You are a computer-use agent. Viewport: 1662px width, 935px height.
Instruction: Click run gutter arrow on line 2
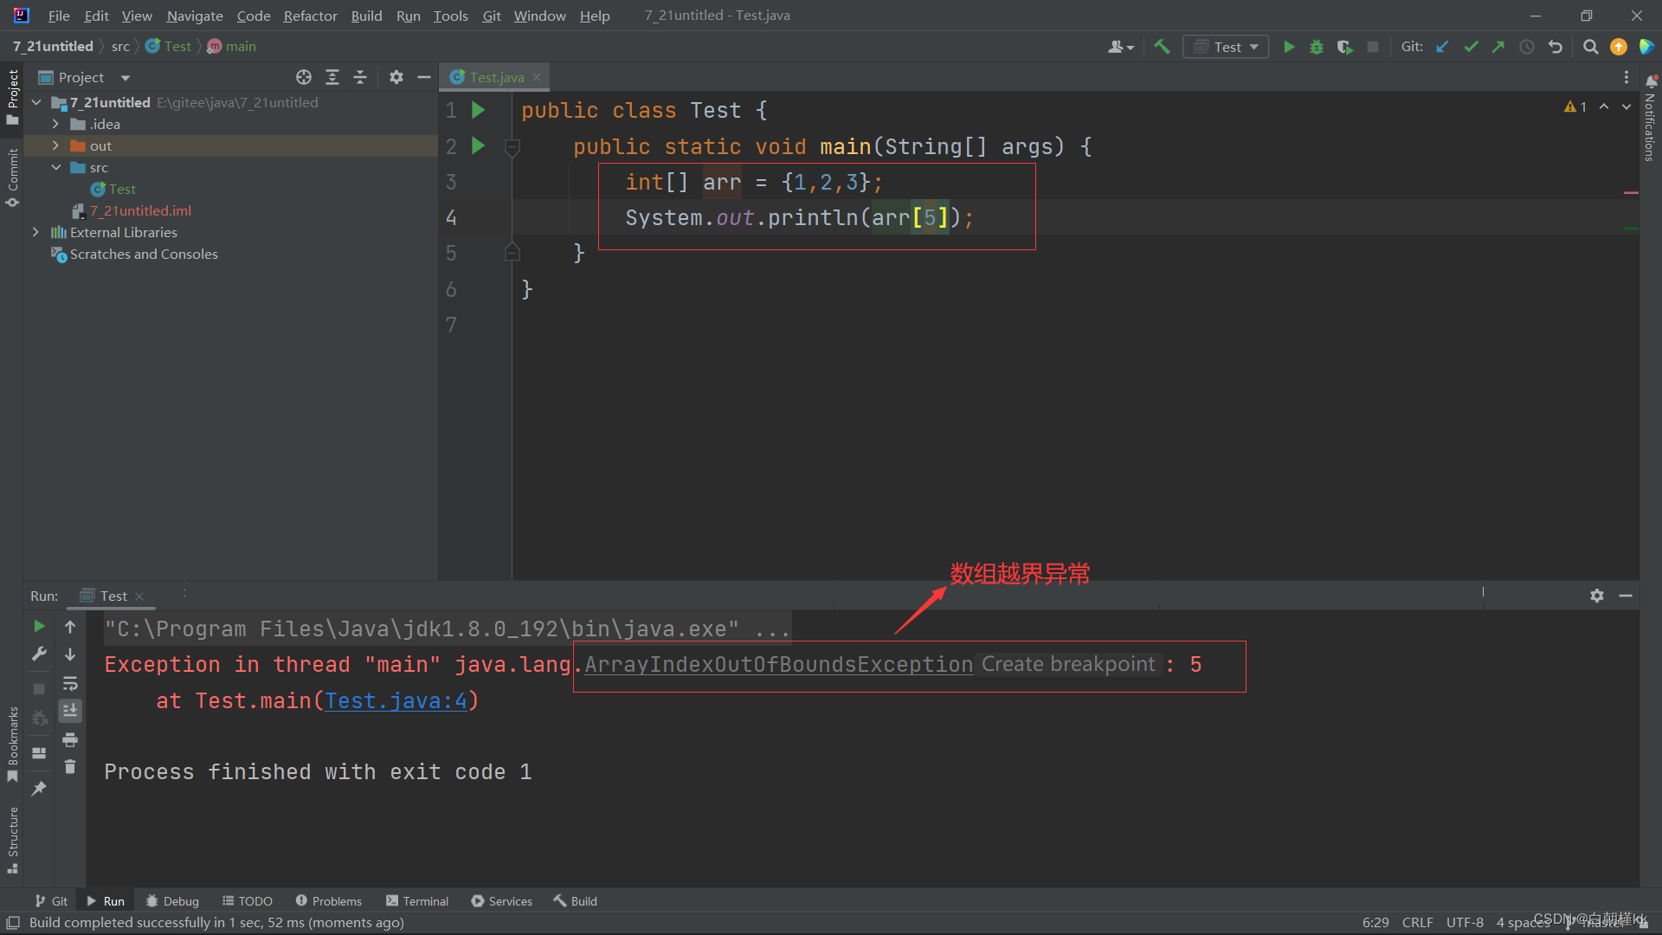pyautogui.click(x=478, y=145)
